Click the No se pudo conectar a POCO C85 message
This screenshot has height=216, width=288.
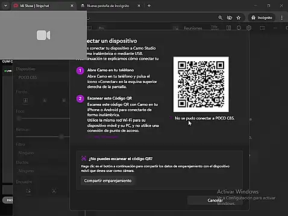click(204, 118)
